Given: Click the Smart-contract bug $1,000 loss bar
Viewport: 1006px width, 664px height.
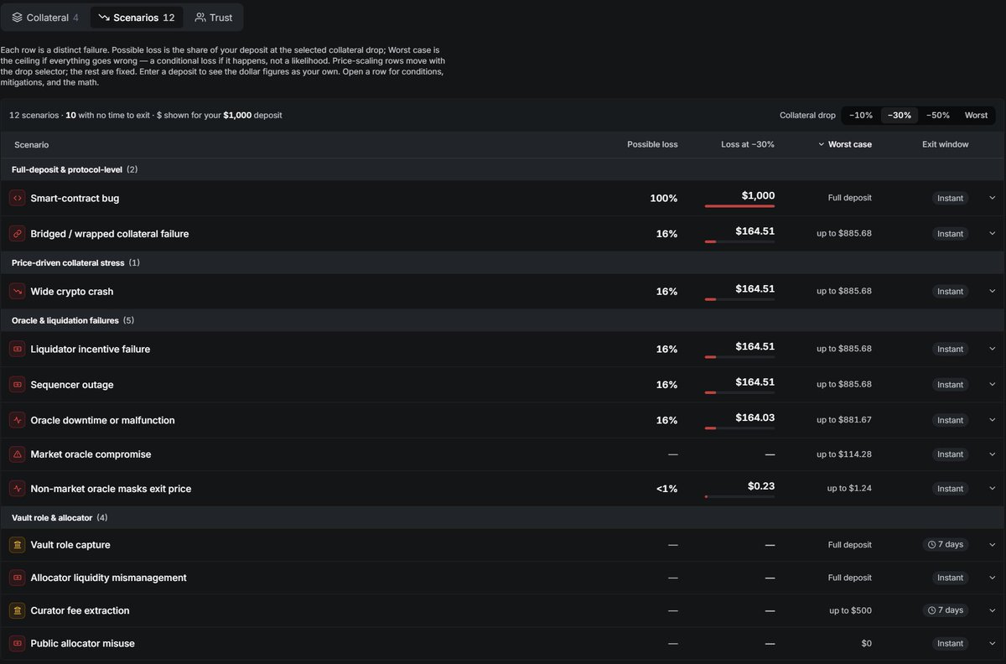Looking at the screenshot, I should (x=739, y=205).
